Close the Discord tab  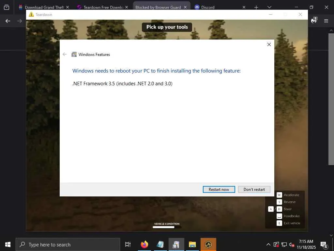coord(244,7)
